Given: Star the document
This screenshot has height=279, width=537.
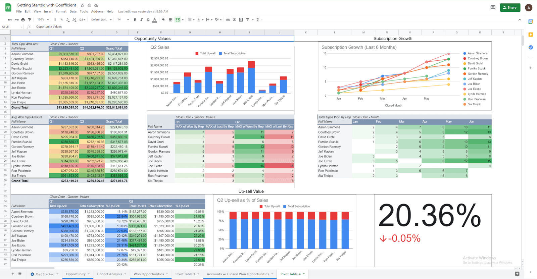Looking at the screenshot, I should (83, 5).
